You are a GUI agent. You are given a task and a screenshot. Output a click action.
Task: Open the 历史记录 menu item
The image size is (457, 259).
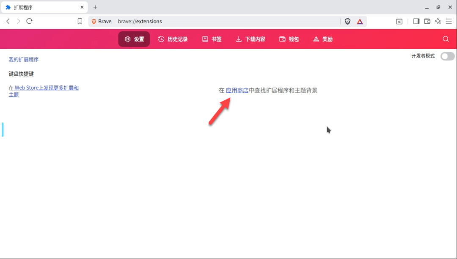tap(173, 39)
